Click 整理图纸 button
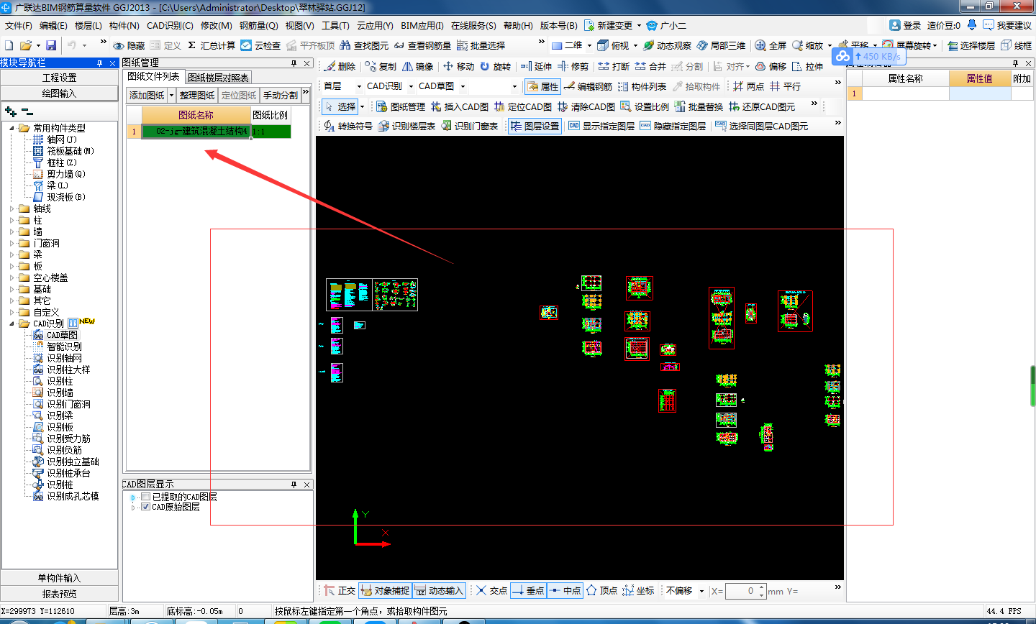Screen dimensions: 1036x624 click(197, 95)
